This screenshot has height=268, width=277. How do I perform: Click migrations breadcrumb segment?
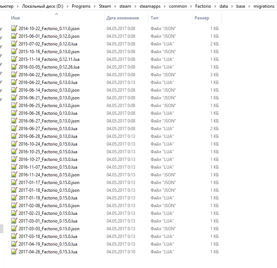coord(264,6)
